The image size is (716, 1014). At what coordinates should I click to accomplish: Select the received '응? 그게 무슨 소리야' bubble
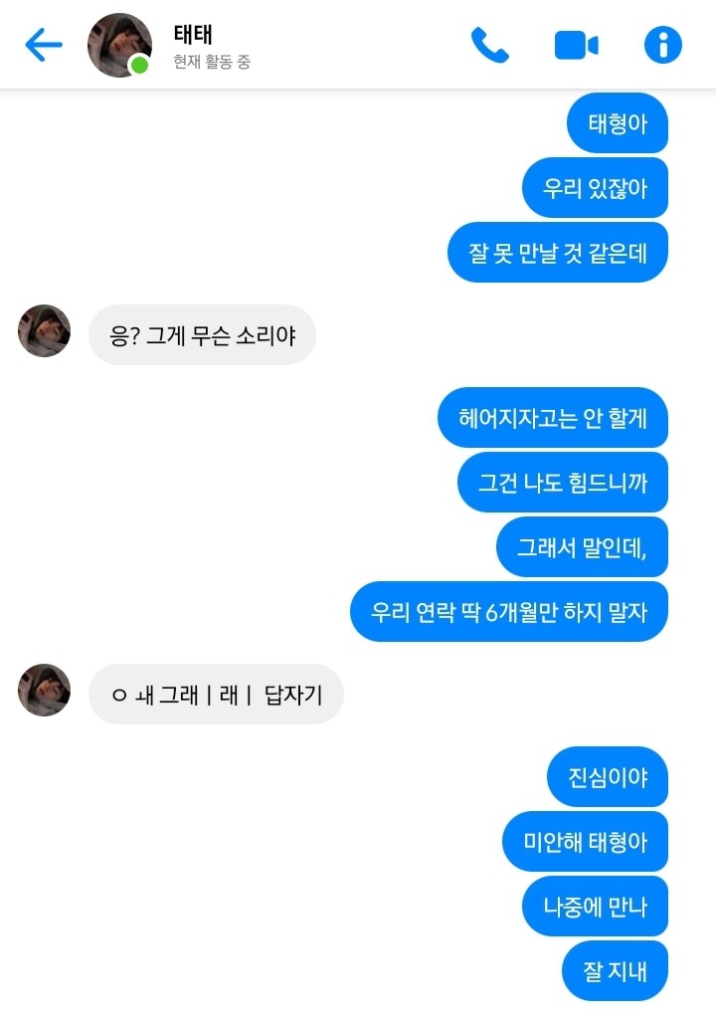tap(202, 335)
